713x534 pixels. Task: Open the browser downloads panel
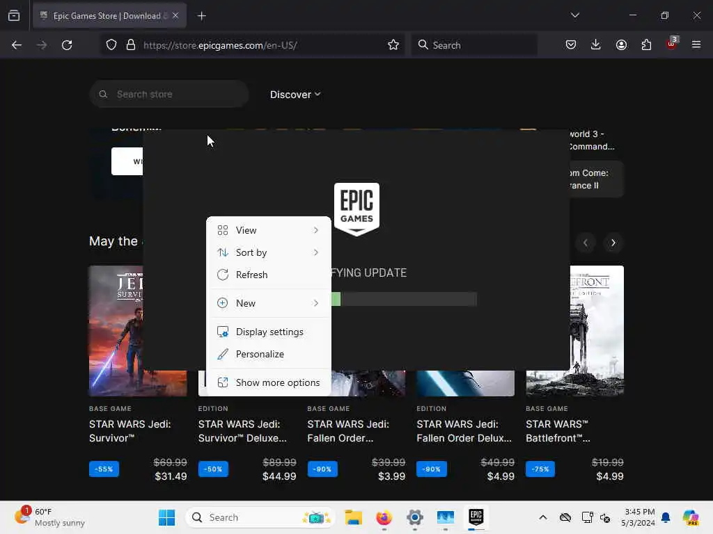tap(596, 44)
